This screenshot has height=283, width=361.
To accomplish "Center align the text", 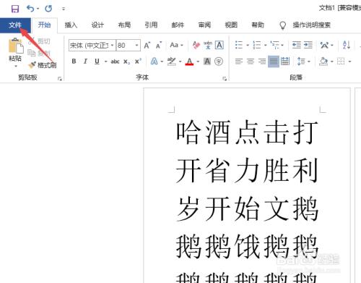I will [251, 62].
